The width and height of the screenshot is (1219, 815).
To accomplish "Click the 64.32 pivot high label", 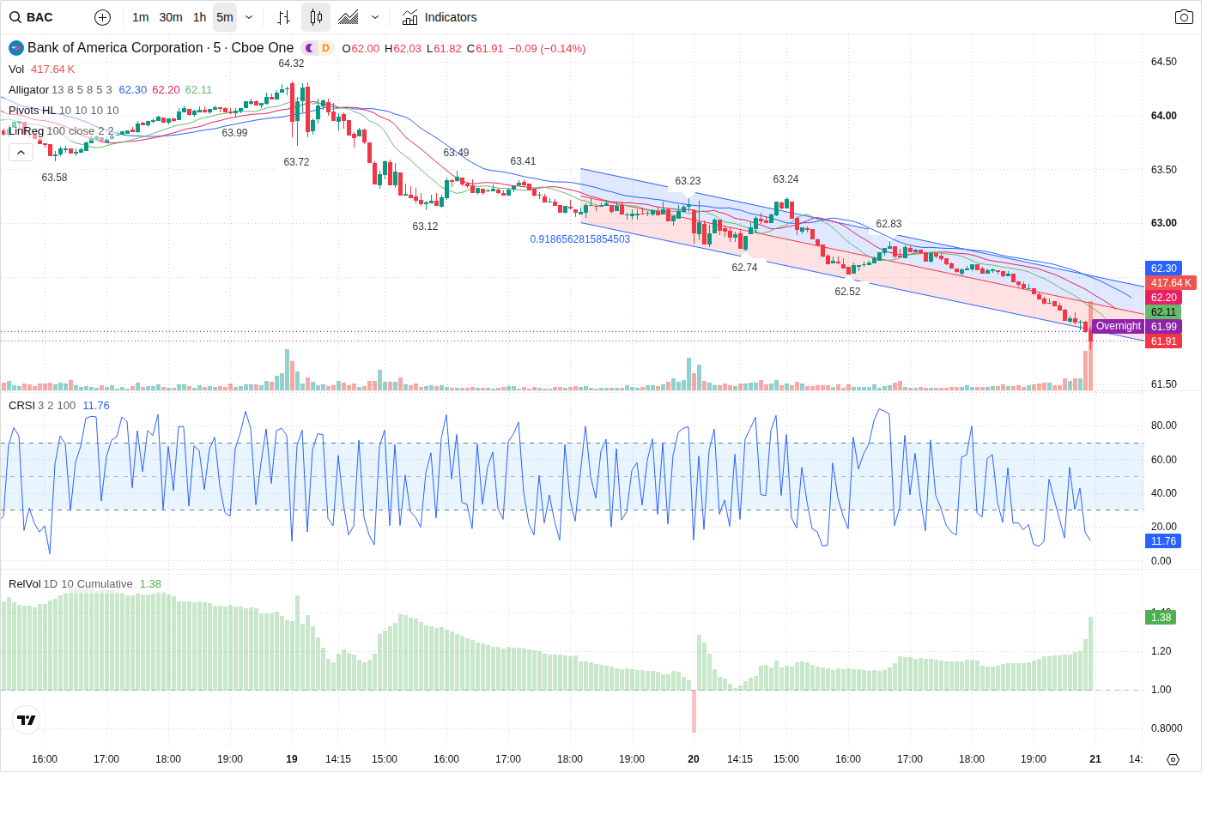I will click(291, 63).
